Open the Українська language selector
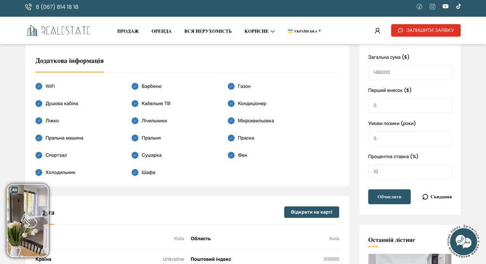Viewport: 486px width, 264px height. pyautogui.click(x=304, y=31)
